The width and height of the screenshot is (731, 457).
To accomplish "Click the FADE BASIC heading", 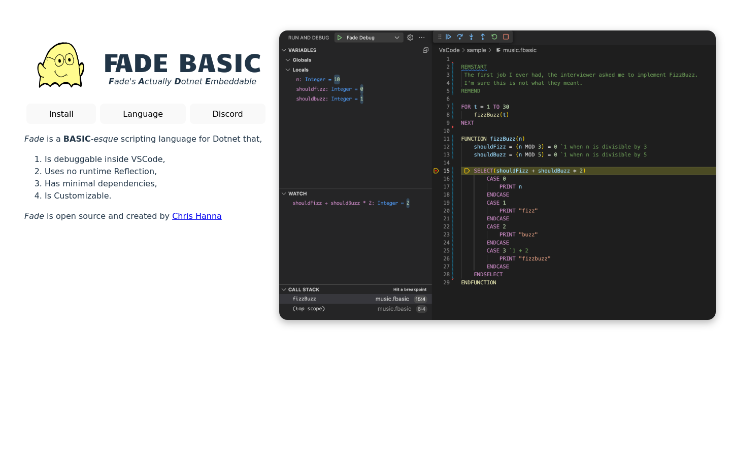I will (182, 63).
